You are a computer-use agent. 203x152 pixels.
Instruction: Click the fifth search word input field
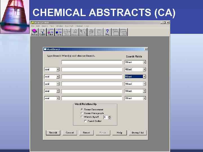[92, 91]
